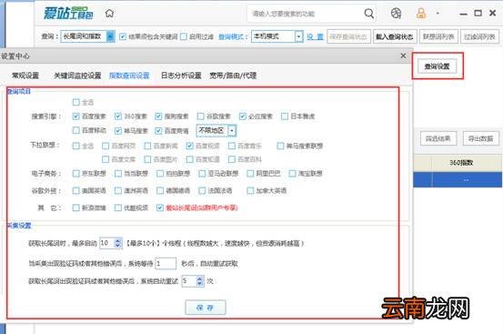Open the 宽带/路由/代理 tab

click(x=233, y=76)
